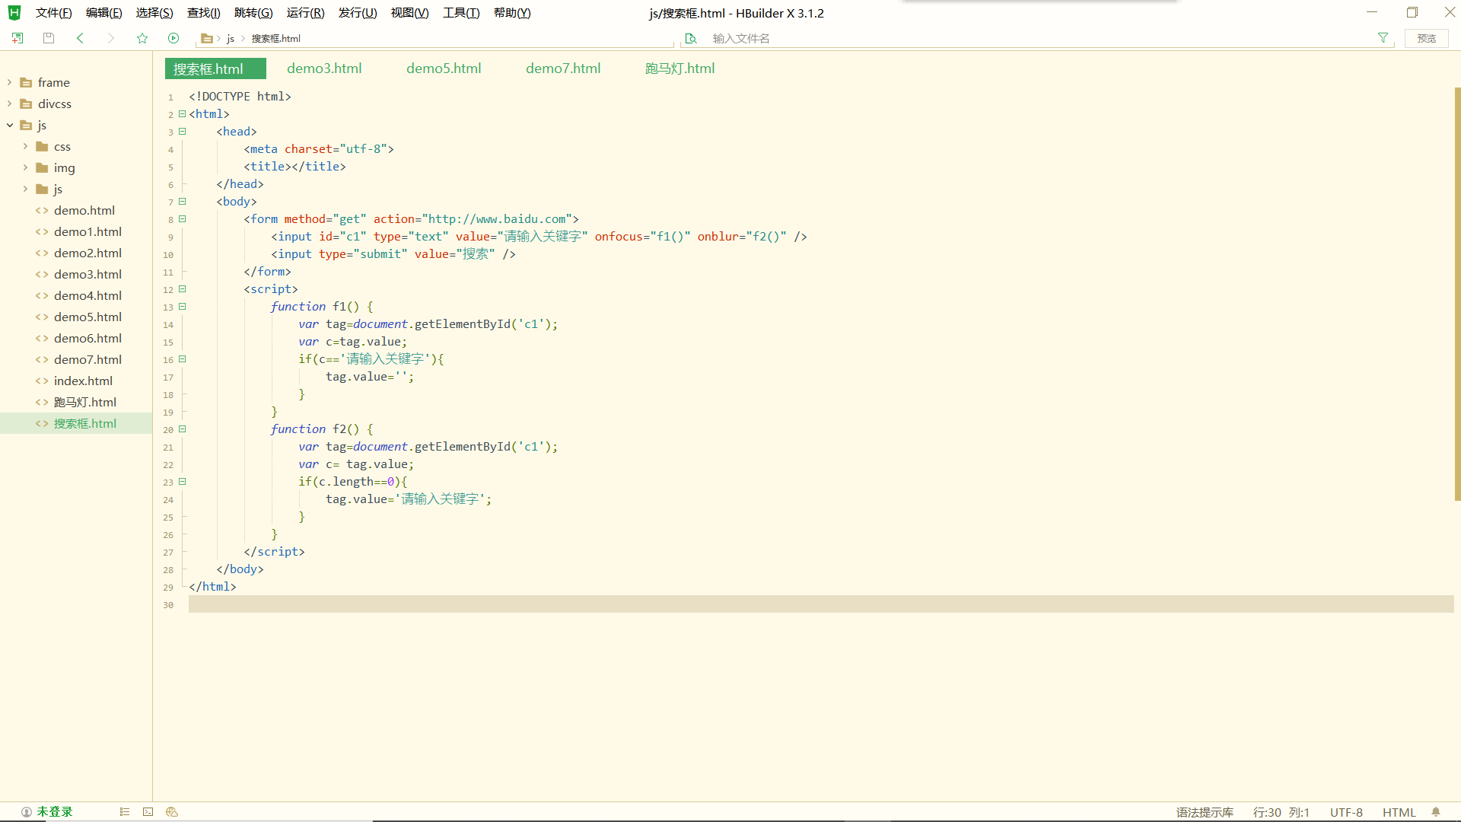Open demo6.html in the project tree

pos(88,338)
